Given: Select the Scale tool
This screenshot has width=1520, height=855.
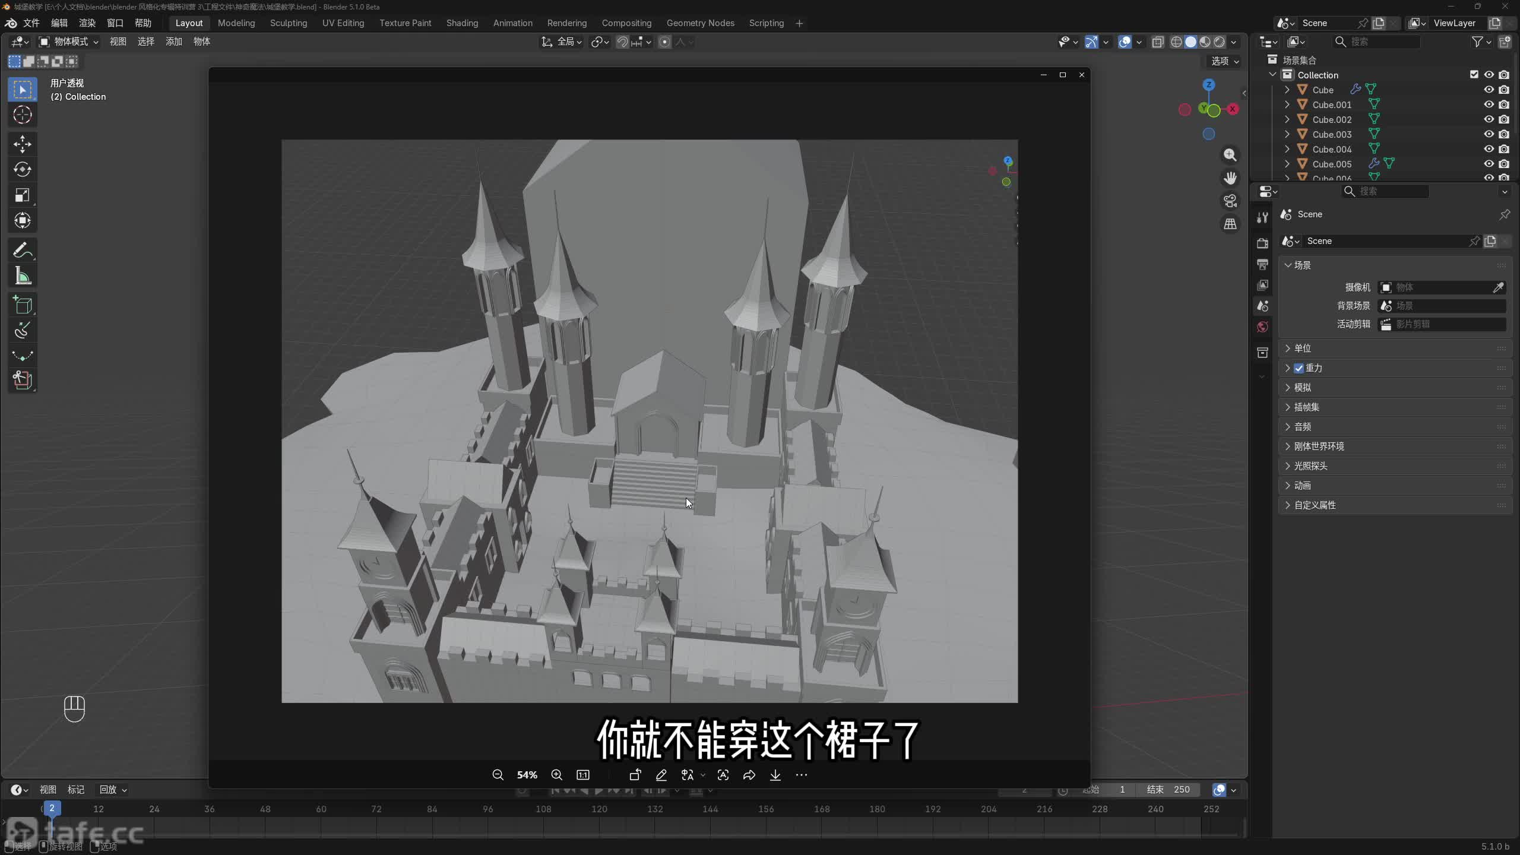Looking at the screenshot, I should click(x=23, y=195).
